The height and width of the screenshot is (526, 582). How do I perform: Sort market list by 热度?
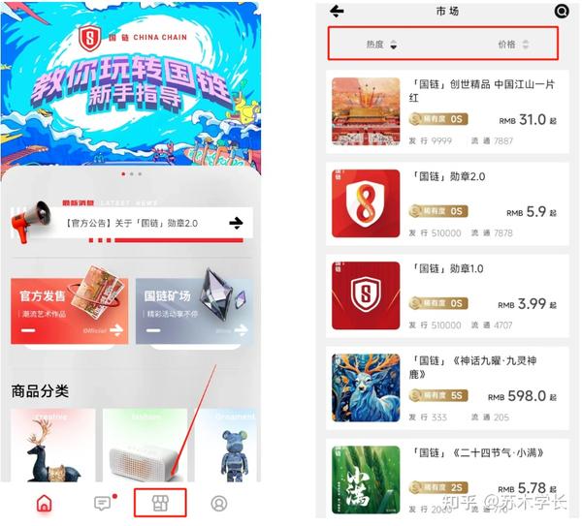(x=381, y=45)
